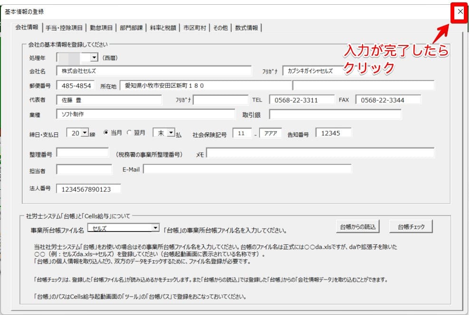
Task: Expand the 支払日 dropdown showing 末
Action: coord(171,133)
